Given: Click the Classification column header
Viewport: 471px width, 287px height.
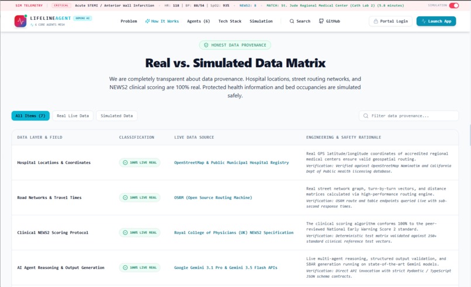Looking at the screenshot, I should coord(136,137).
